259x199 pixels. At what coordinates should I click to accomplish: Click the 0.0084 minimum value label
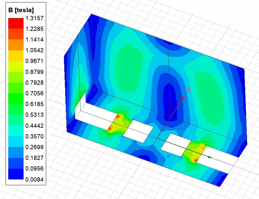click(35, 179)
